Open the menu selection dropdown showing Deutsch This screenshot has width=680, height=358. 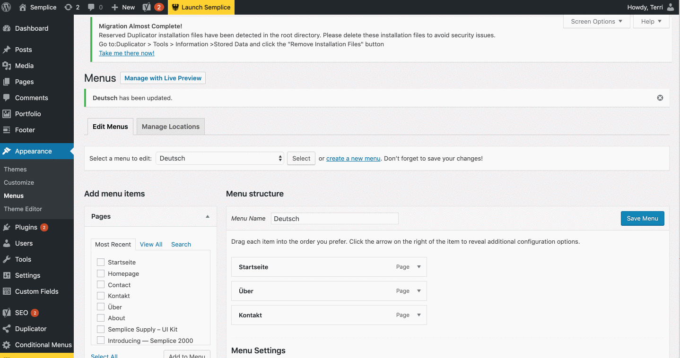tap(220, 158)
